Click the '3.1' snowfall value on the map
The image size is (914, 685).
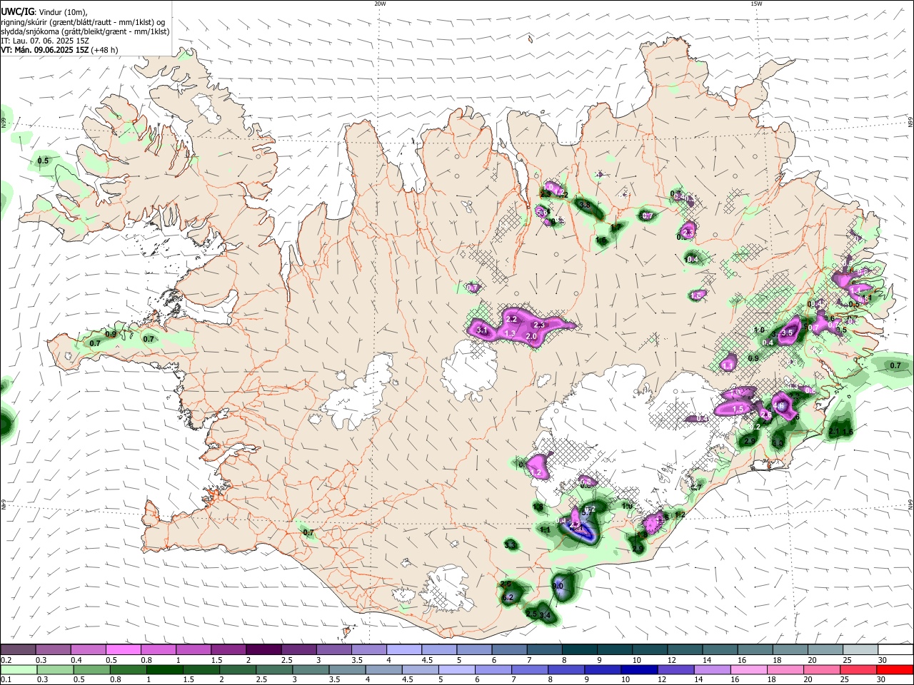tap(482, 330)
